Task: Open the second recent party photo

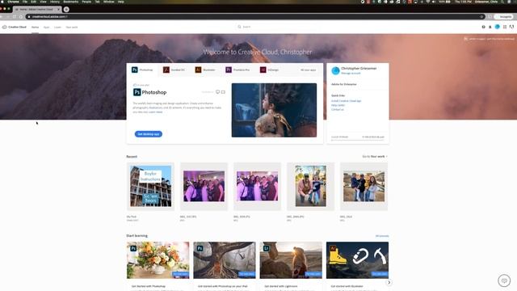Action: [x=204, y=187]
